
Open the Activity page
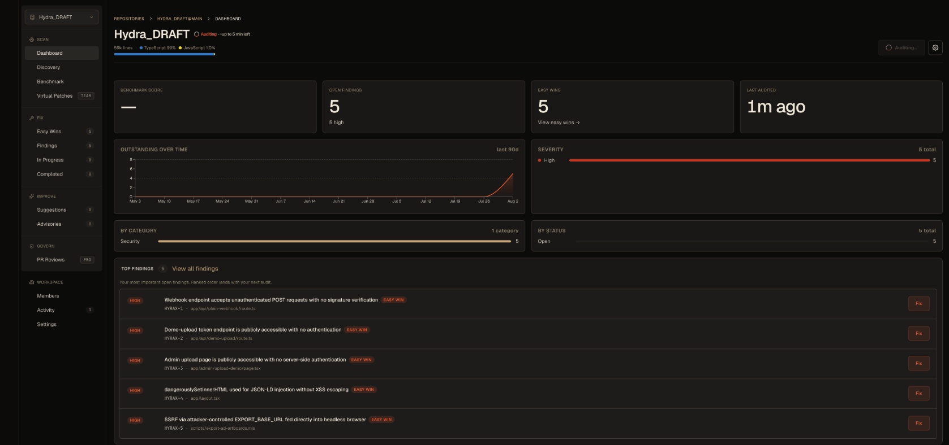coord(62,310)
